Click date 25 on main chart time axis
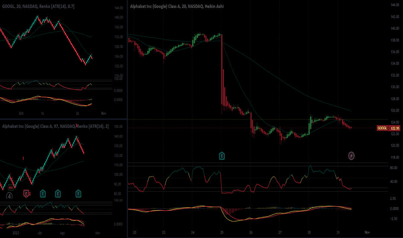This screenshot has width=403, height=238. click(x=221, y=232)
